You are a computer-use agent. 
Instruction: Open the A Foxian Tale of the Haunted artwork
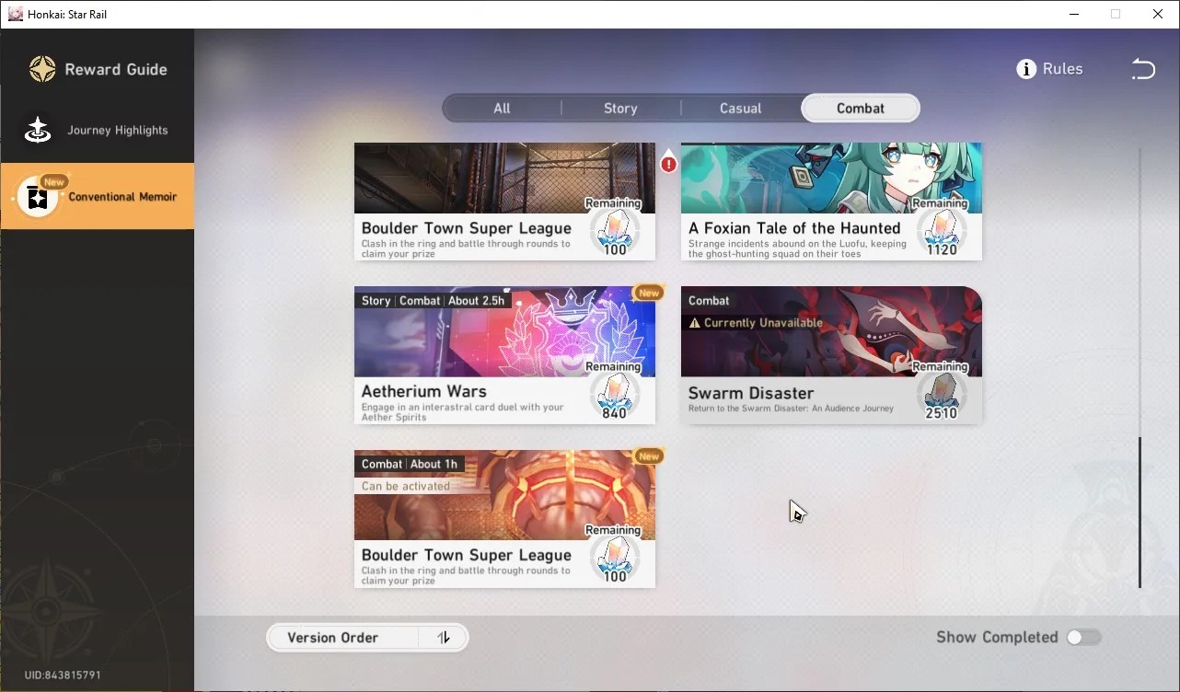pos(831,178)
